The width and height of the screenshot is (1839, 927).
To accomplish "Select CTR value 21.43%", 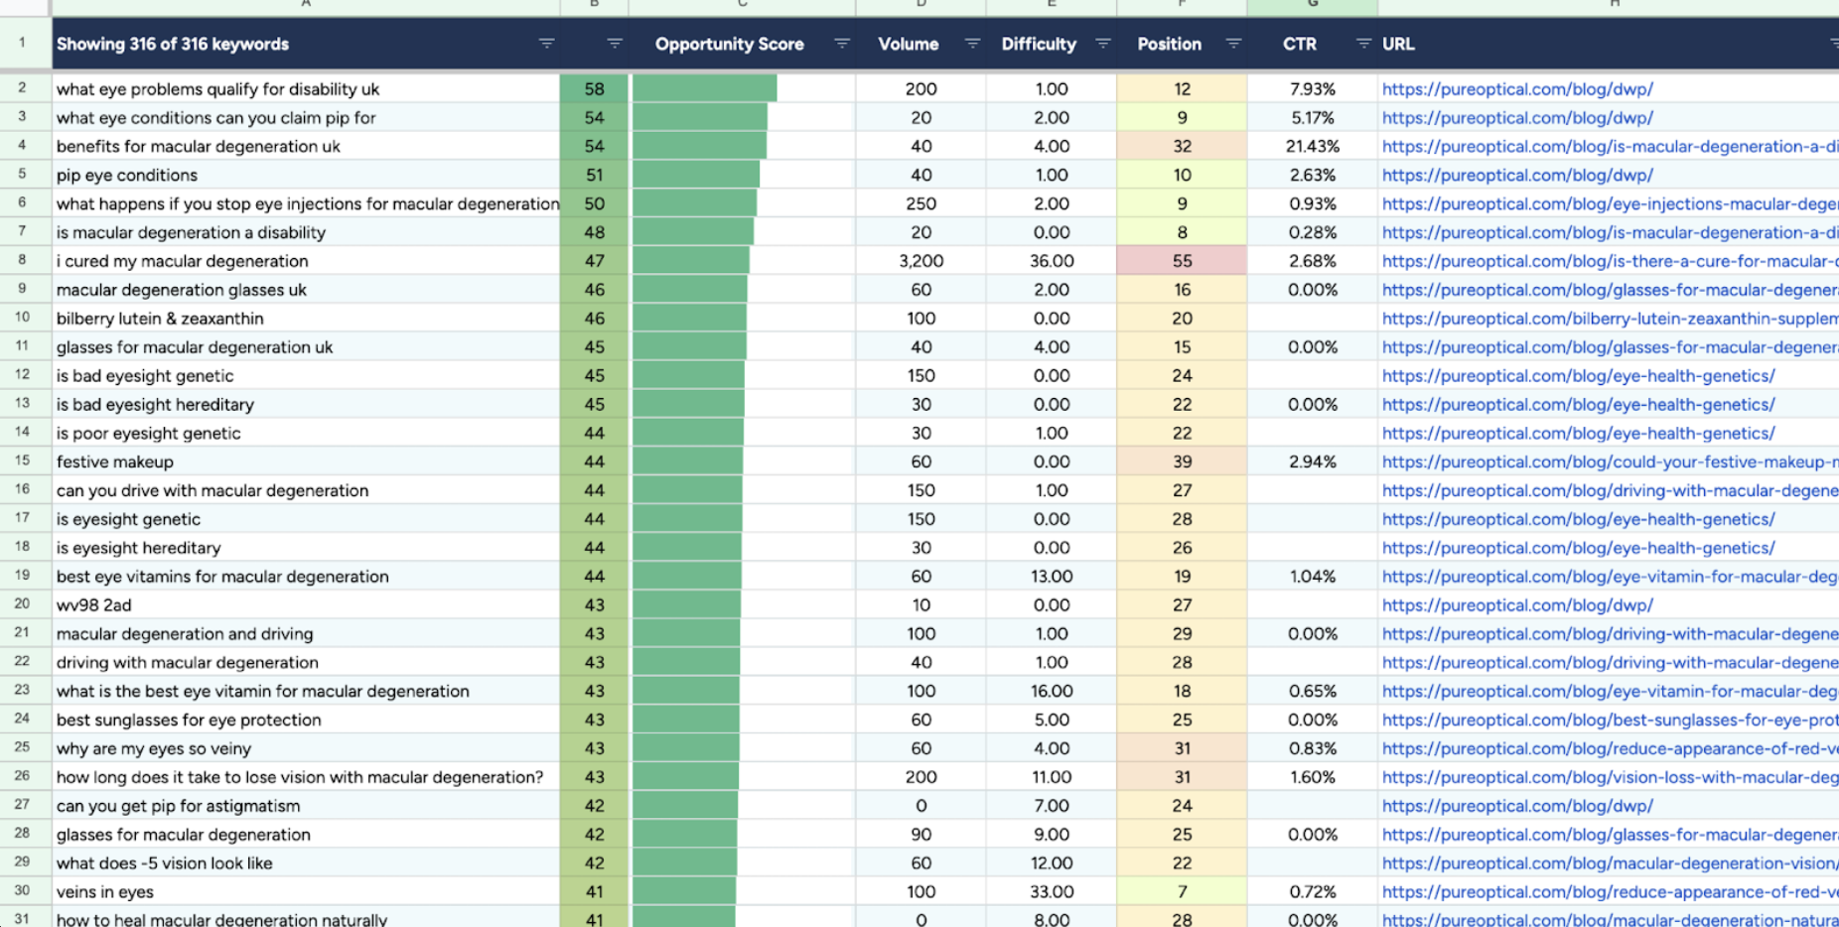I will [1312, 147].
